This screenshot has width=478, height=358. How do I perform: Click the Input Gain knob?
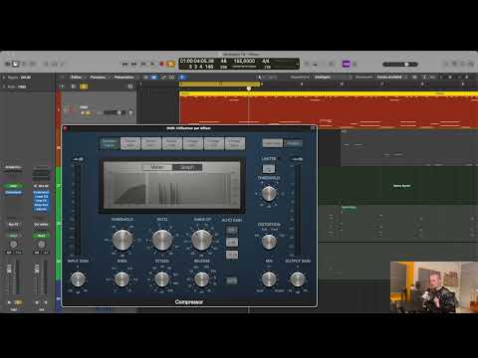coord(78,279)
